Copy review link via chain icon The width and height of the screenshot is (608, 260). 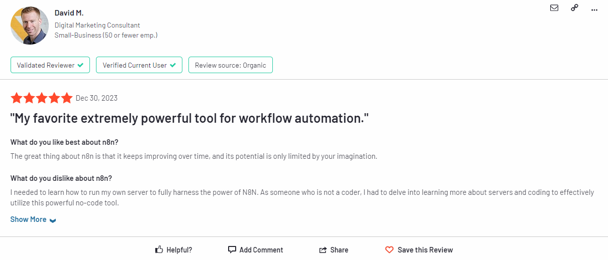pos(574,8)
